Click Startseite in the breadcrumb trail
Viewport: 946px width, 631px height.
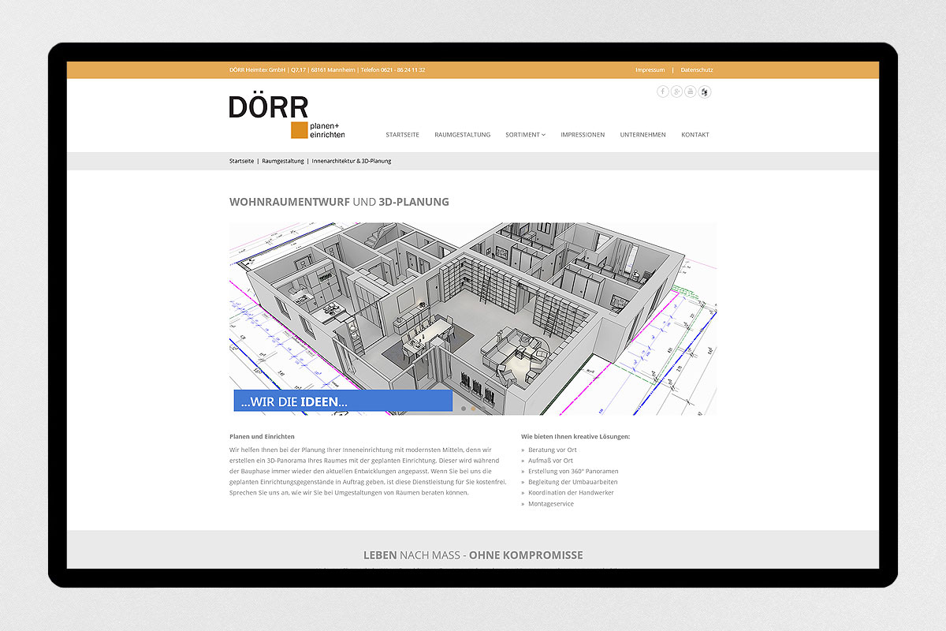(241, 161)
